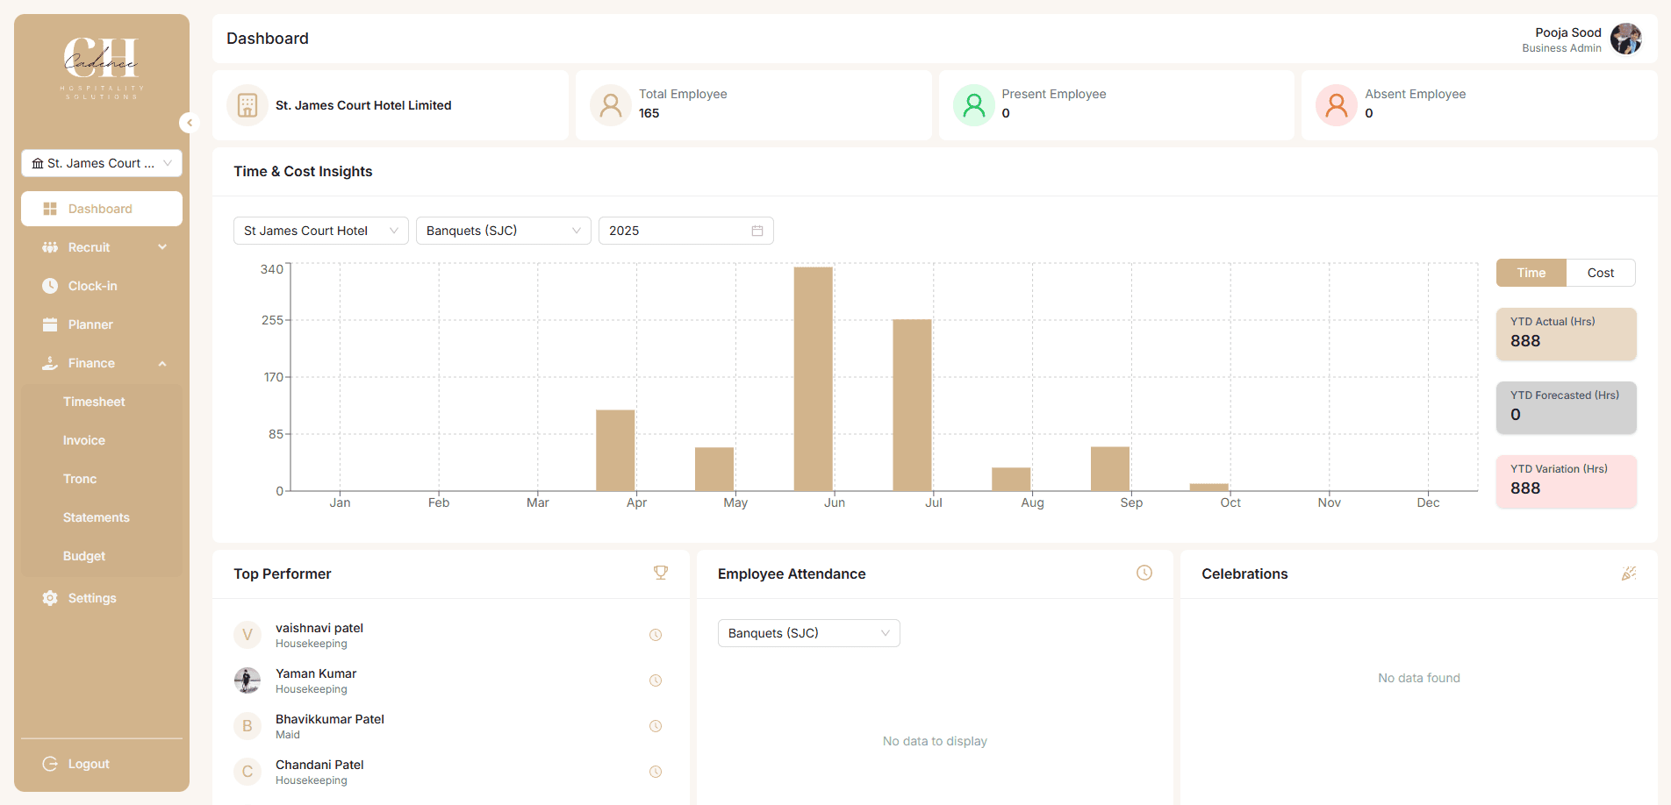Click the calendar icon in the 2025 year field

coord(757,231)
